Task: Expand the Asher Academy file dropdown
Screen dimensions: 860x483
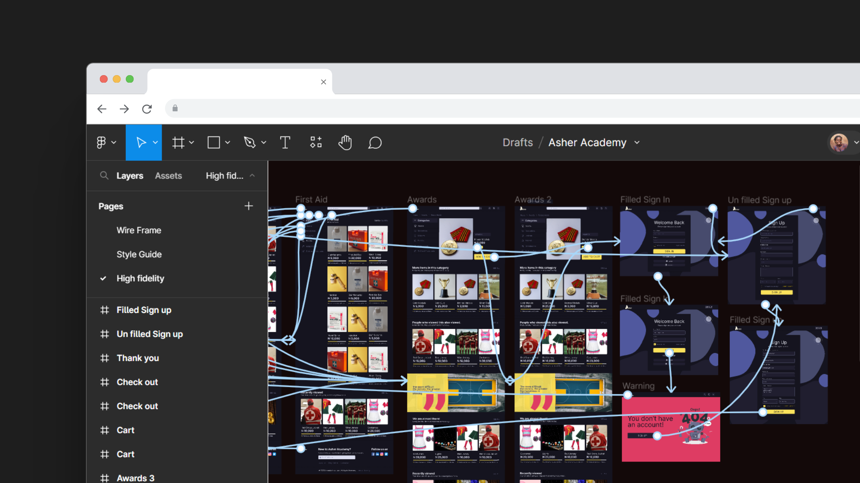Action: 637,142
